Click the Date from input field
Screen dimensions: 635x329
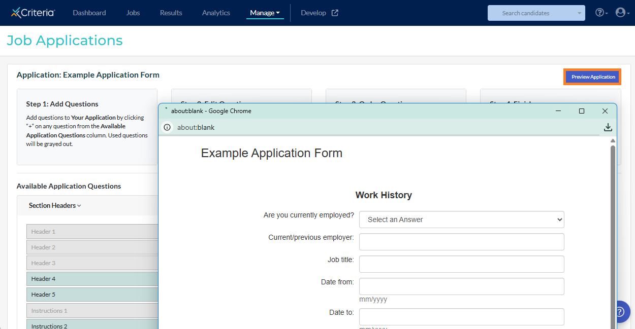(461, 286)
